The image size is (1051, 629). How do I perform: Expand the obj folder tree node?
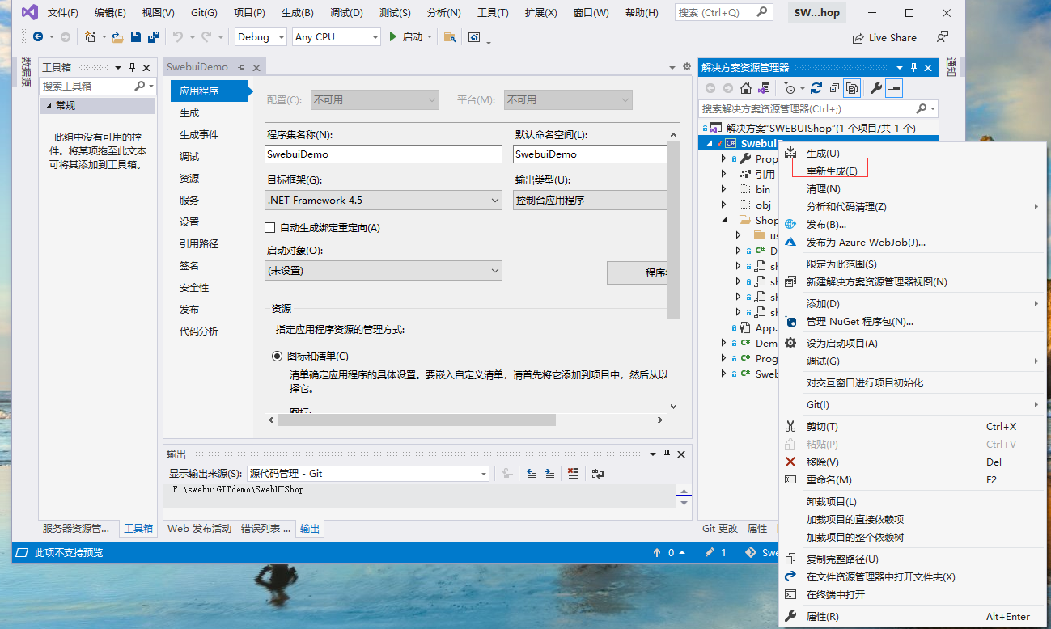coord(724,205)
